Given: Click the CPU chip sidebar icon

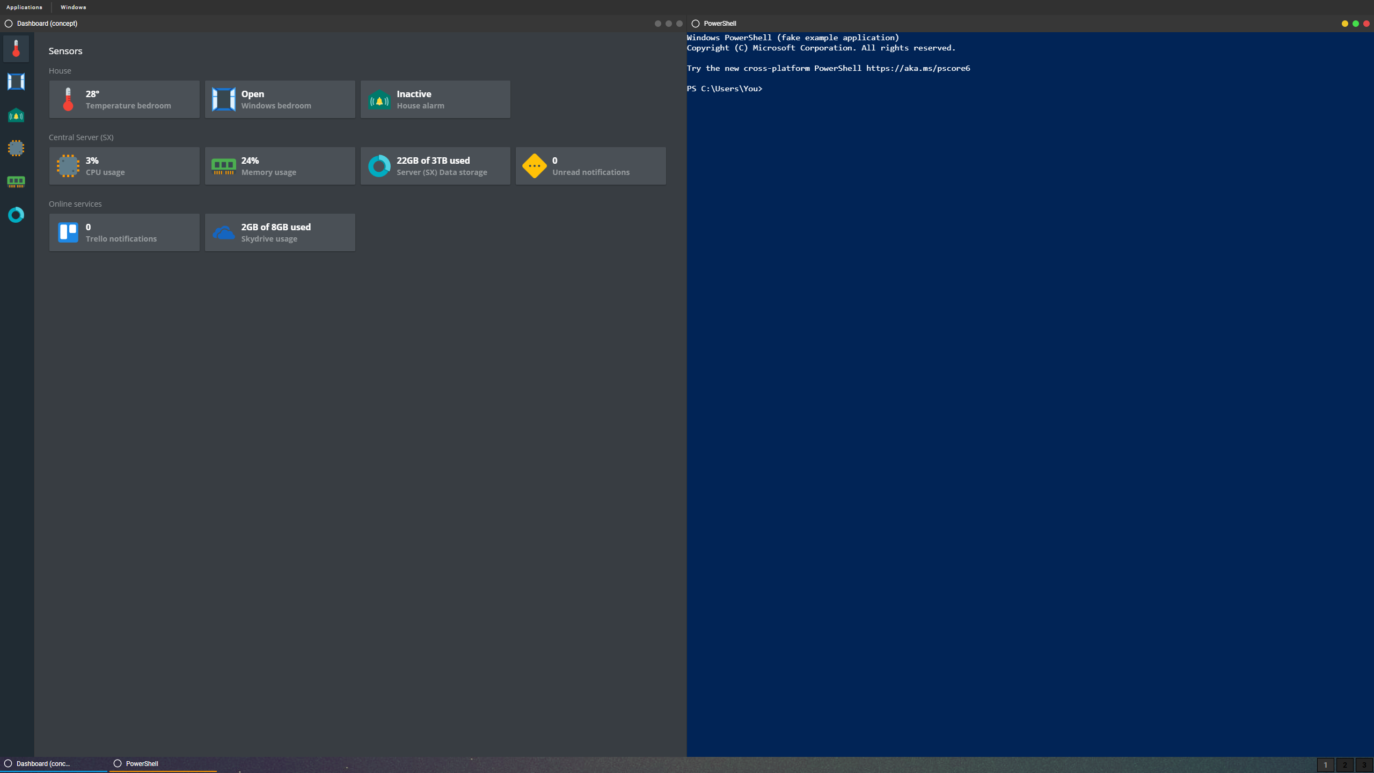Looking at the screenshot, I should coord(16,148).
